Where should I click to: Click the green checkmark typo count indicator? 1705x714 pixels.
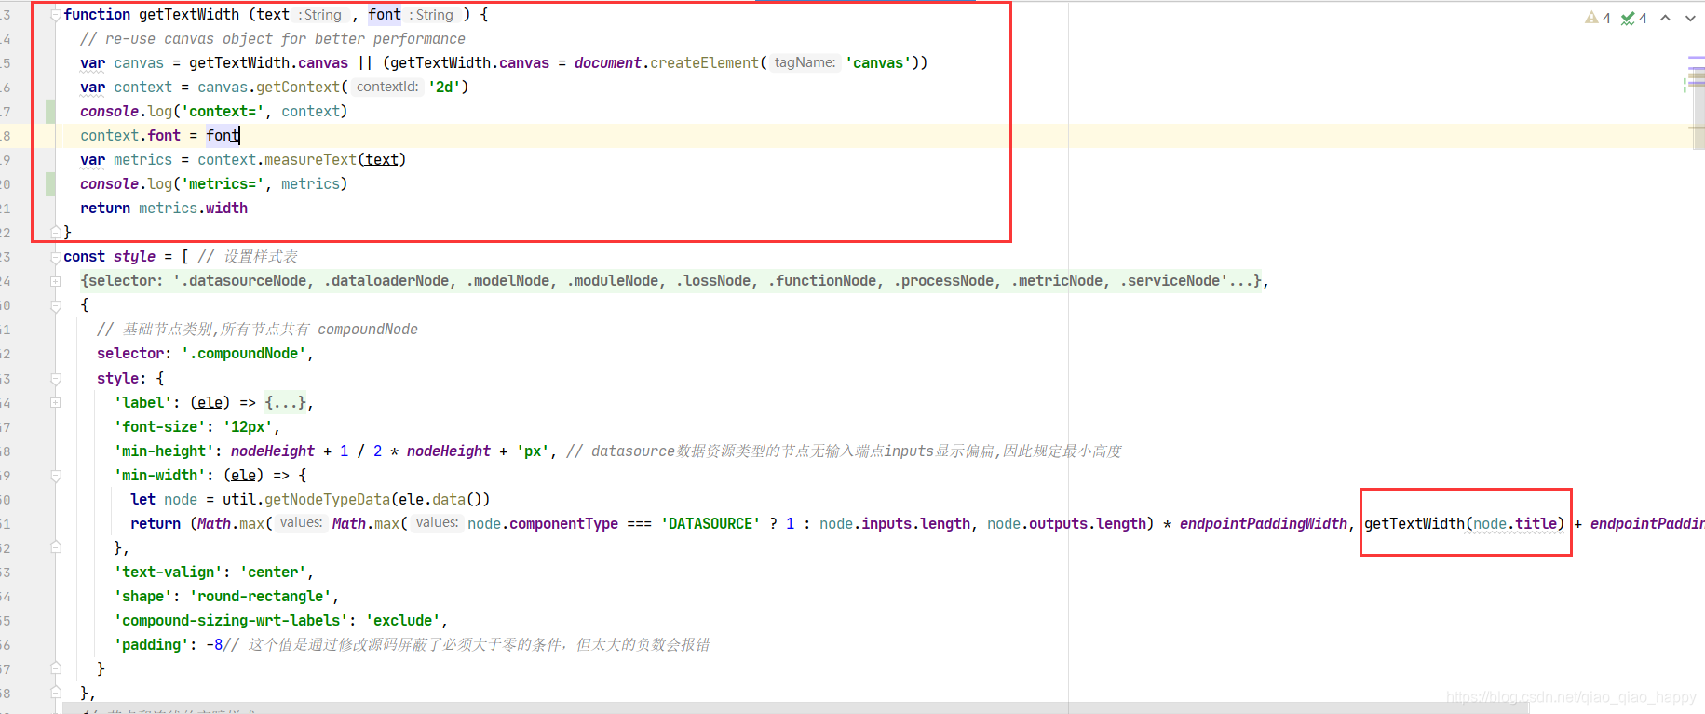click(1633, 18)
